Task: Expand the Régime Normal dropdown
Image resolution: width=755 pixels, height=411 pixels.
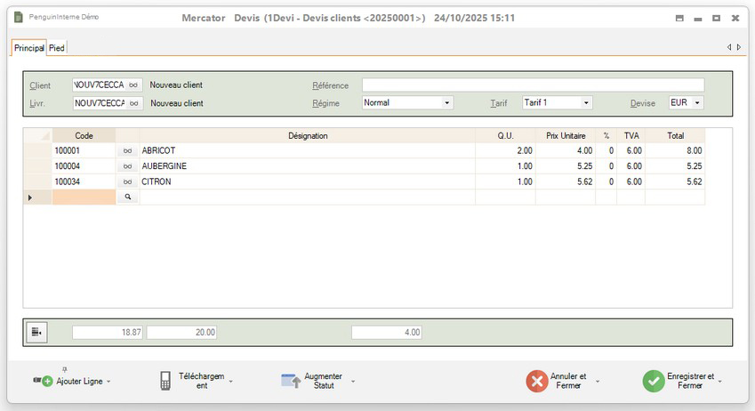Action: [446, 102]
